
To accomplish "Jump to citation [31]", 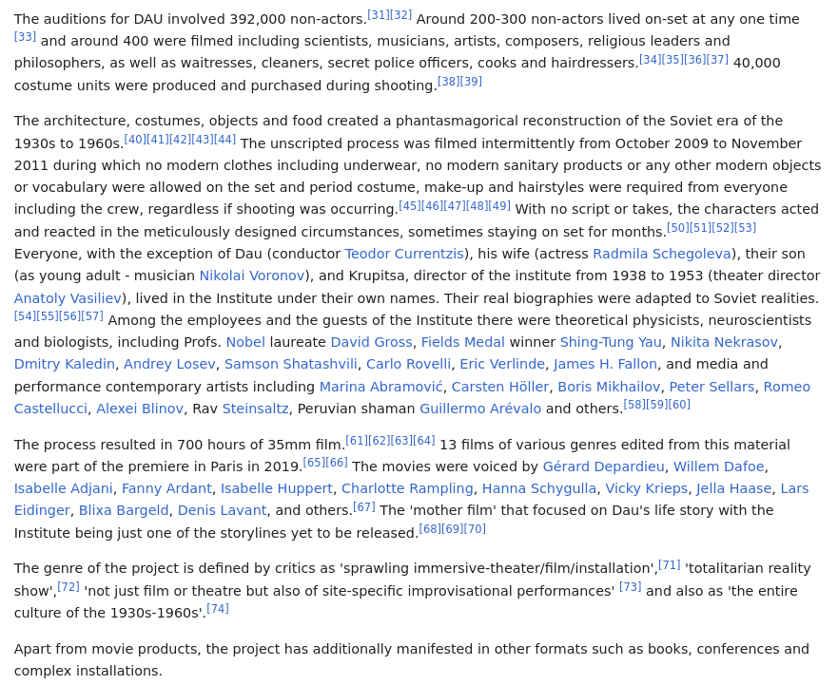I will 378,14.
